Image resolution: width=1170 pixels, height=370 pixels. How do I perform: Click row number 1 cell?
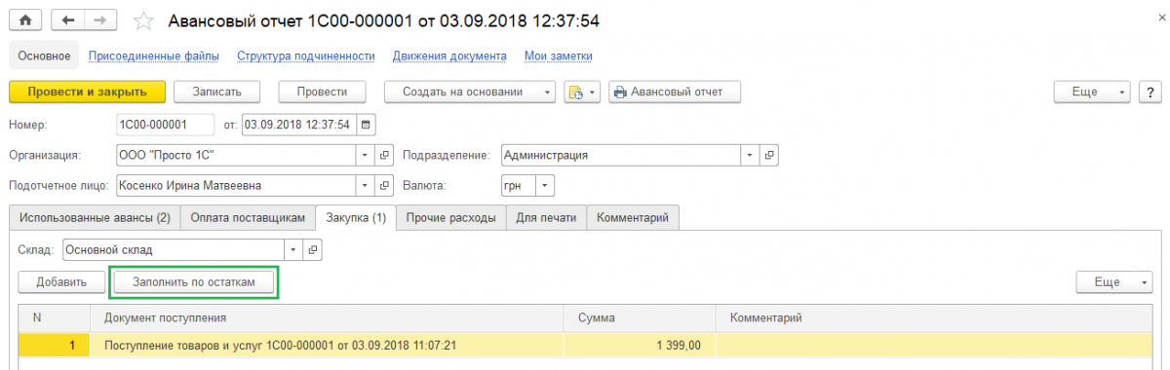click(55, 345)
